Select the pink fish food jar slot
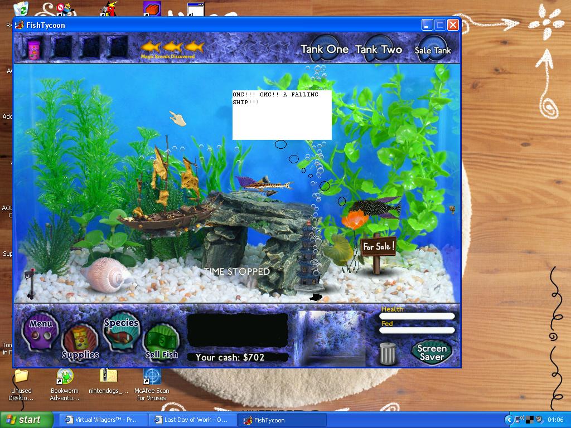The image size is (571, 428). [33, 48]
